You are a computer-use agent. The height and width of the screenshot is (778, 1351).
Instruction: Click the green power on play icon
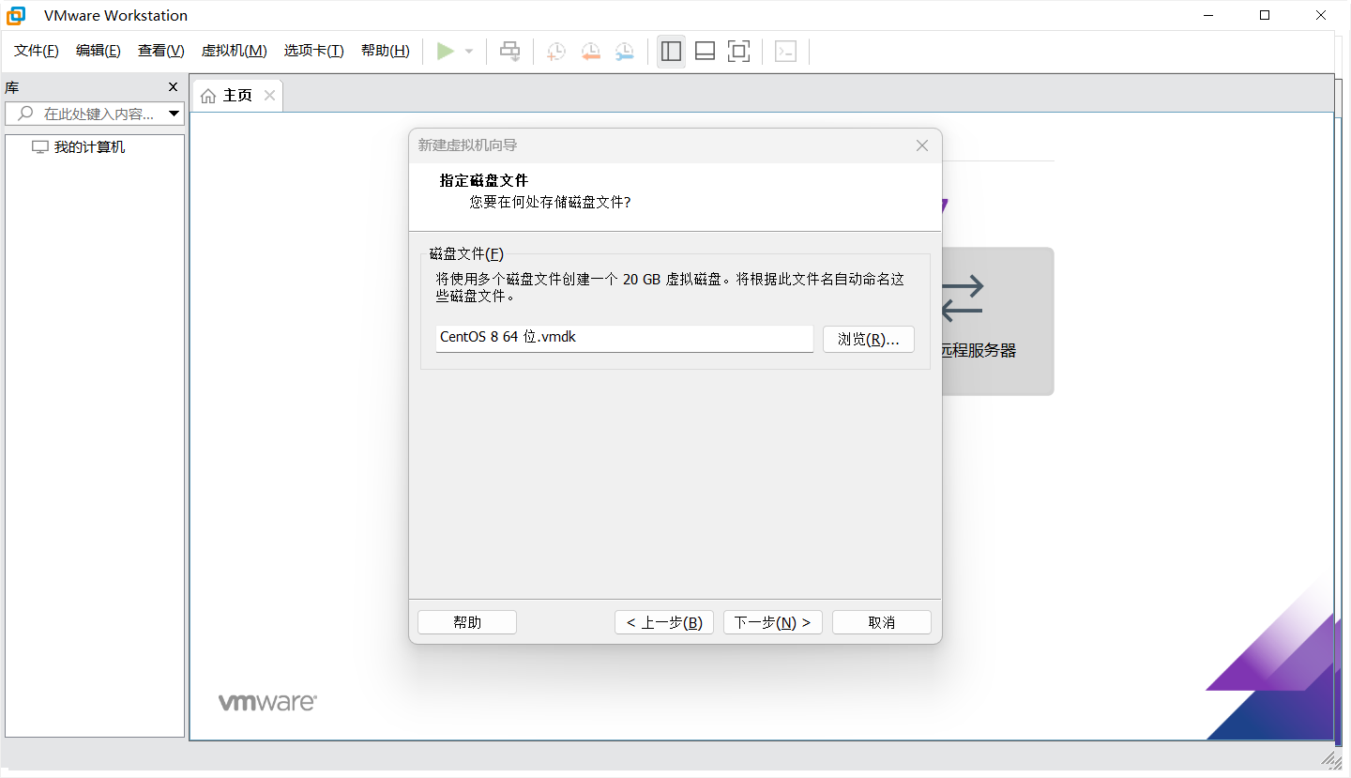coord(446,52)
